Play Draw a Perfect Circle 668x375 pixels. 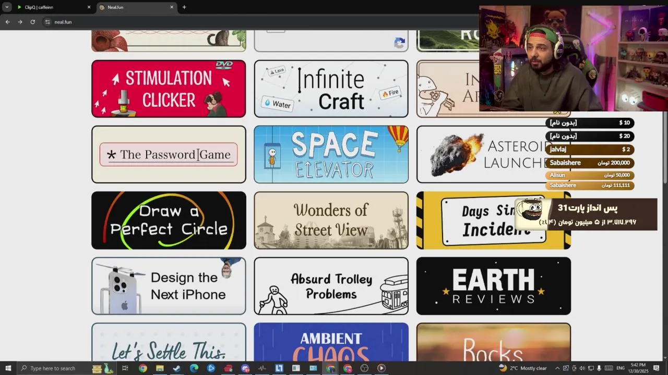tap(169, 220)
